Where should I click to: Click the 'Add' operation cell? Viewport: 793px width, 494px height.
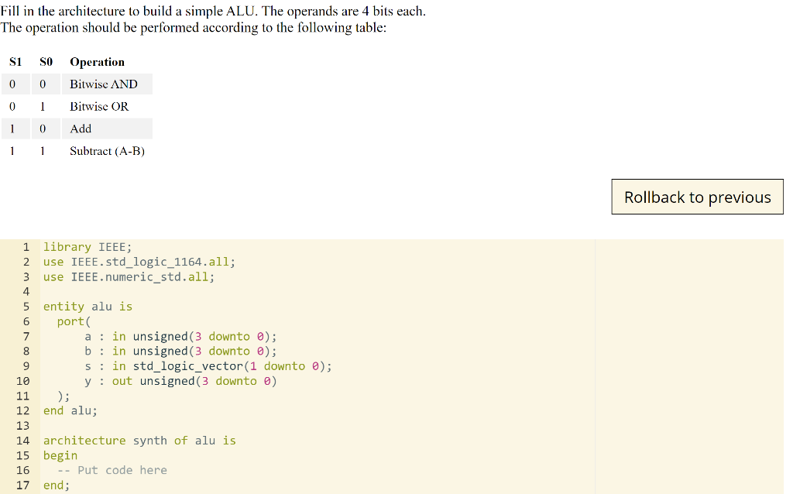pyautogui.click(x=80, y=129)
